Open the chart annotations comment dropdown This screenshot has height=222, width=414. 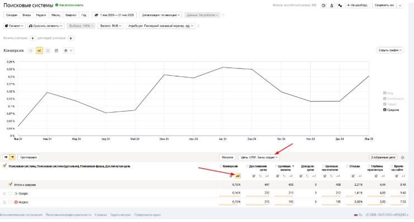tap(68, 51)
